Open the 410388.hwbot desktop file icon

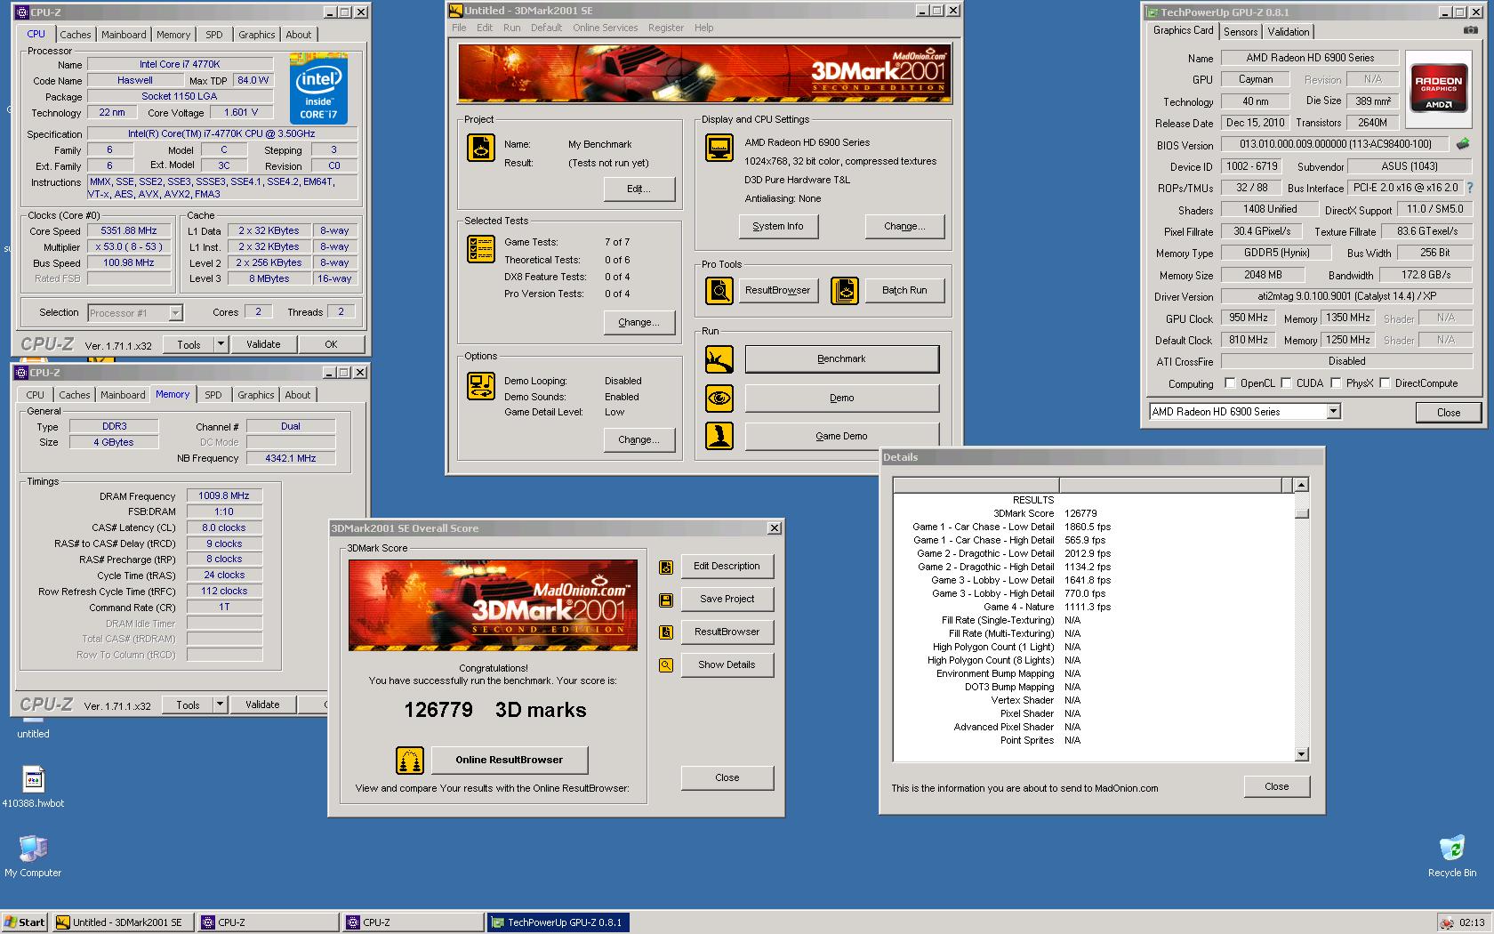(34, 779)
